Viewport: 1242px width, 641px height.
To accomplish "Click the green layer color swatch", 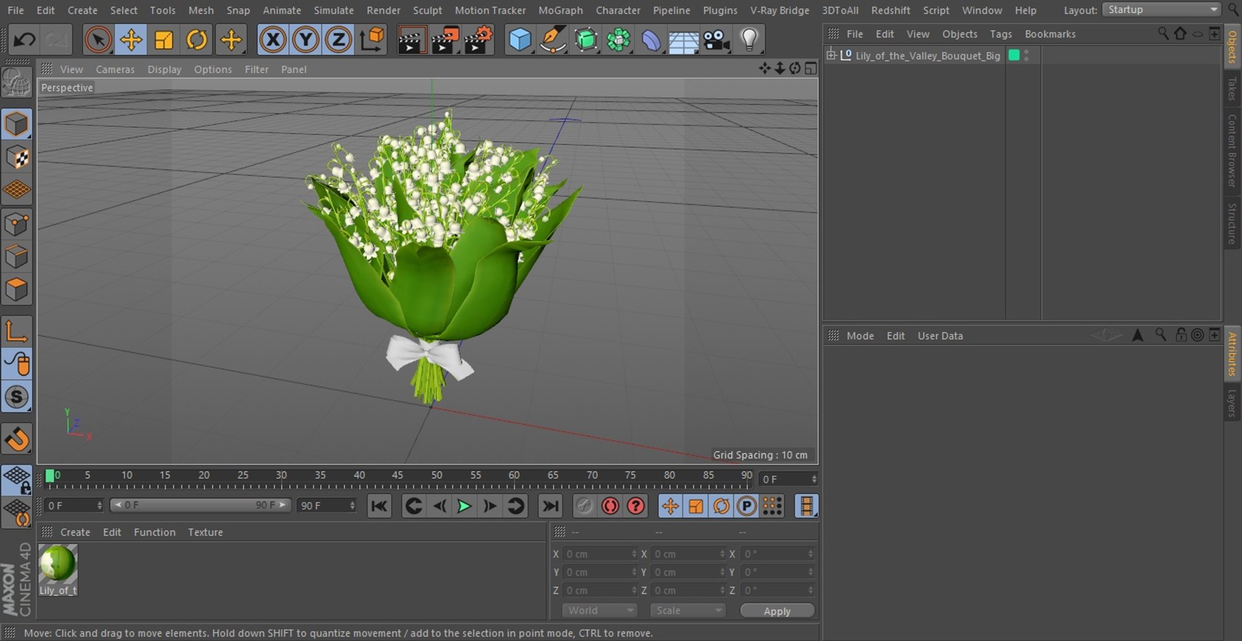I will (1014, 56).
